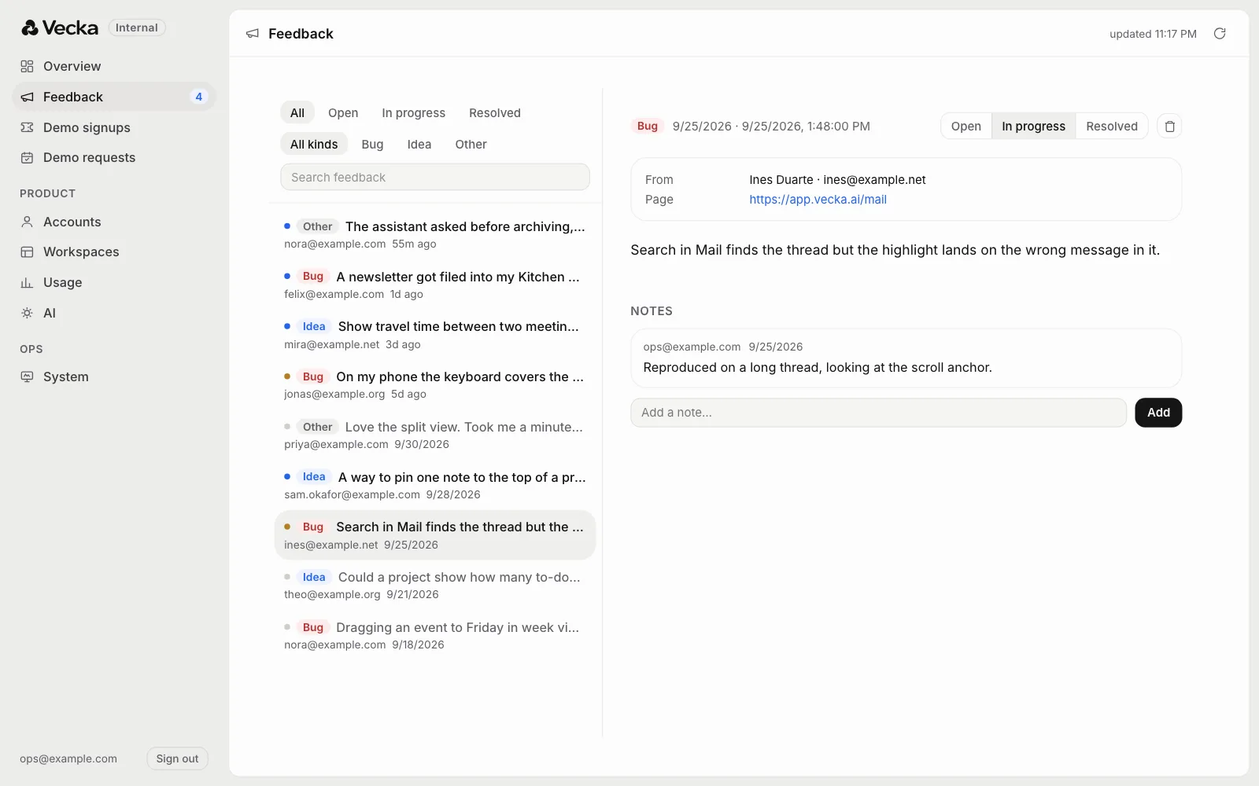Filter feedback by Bug kind
The width and height of the screenshot is (1259, 786).
tap(372, 144)
